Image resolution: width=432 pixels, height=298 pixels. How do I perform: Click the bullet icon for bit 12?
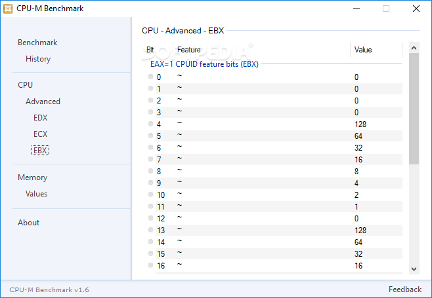tap(151, 218)
